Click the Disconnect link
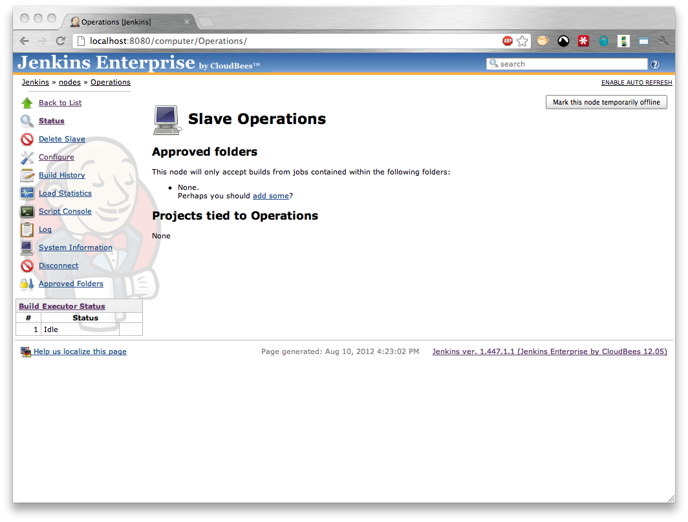688x522 pixels. click(x=58, y=266)
